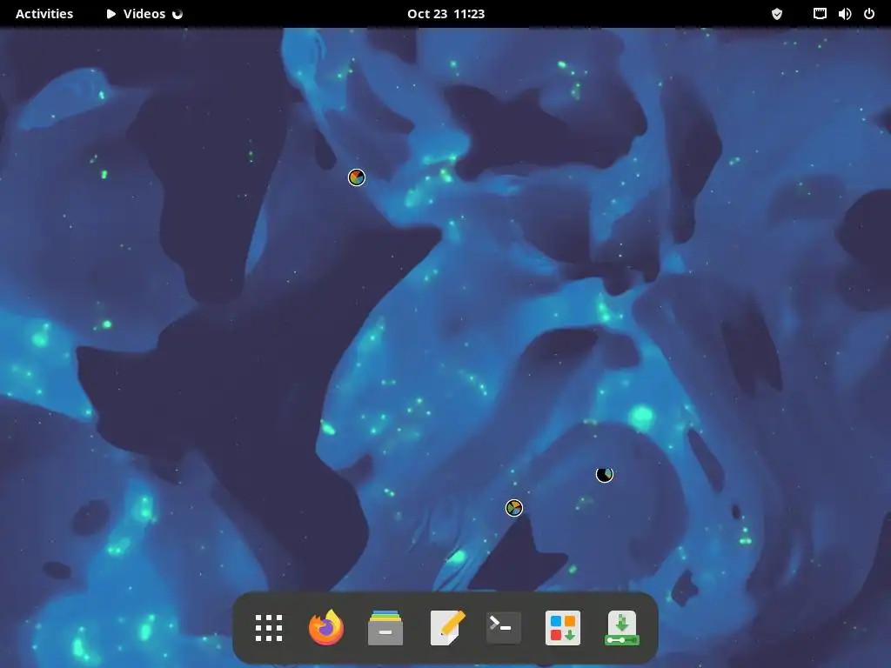Screen dimensions: 891x668
Task: Open the Files manager from dock
Action: pyautogui.click(x=385, y=628)
